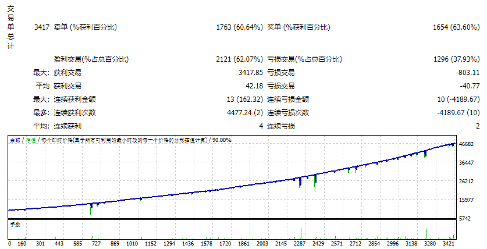Click the tall lot-size bar near 3280
Image resolution: width=487 pixels, height=249 pixels.
[x=426, y=233]
